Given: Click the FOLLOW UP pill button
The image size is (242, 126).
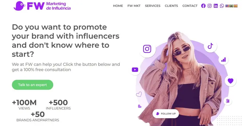Looking at the screenshot, I should [x=165, y=114].
